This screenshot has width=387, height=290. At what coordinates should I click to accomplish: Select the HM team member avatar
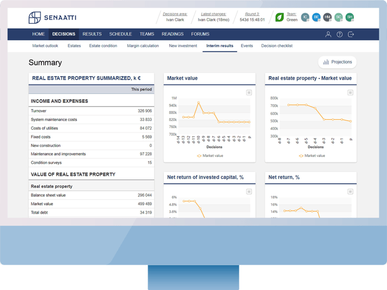click(327, 18)
